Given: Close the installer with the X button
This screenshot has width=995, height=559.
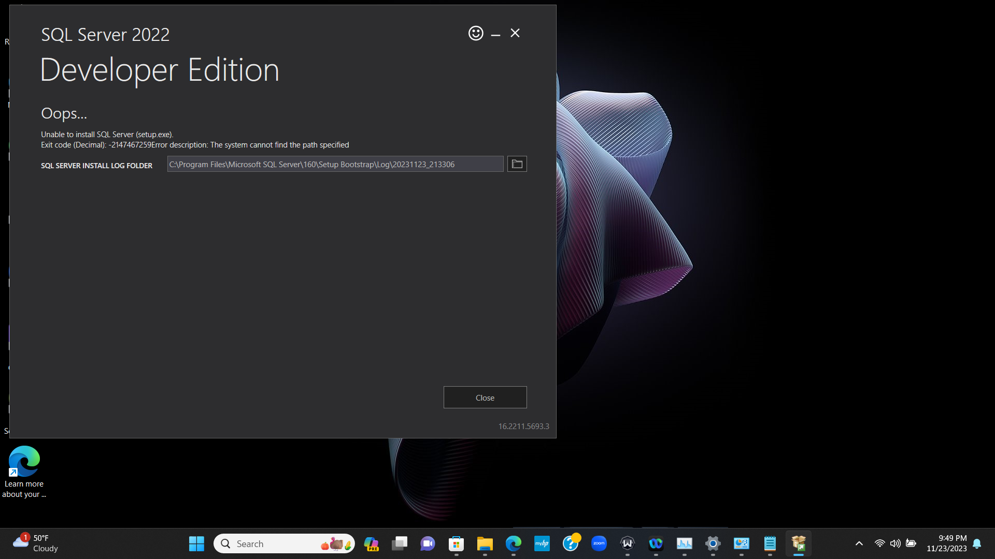Looking at the screenshot, I should [x=515, y=33].
